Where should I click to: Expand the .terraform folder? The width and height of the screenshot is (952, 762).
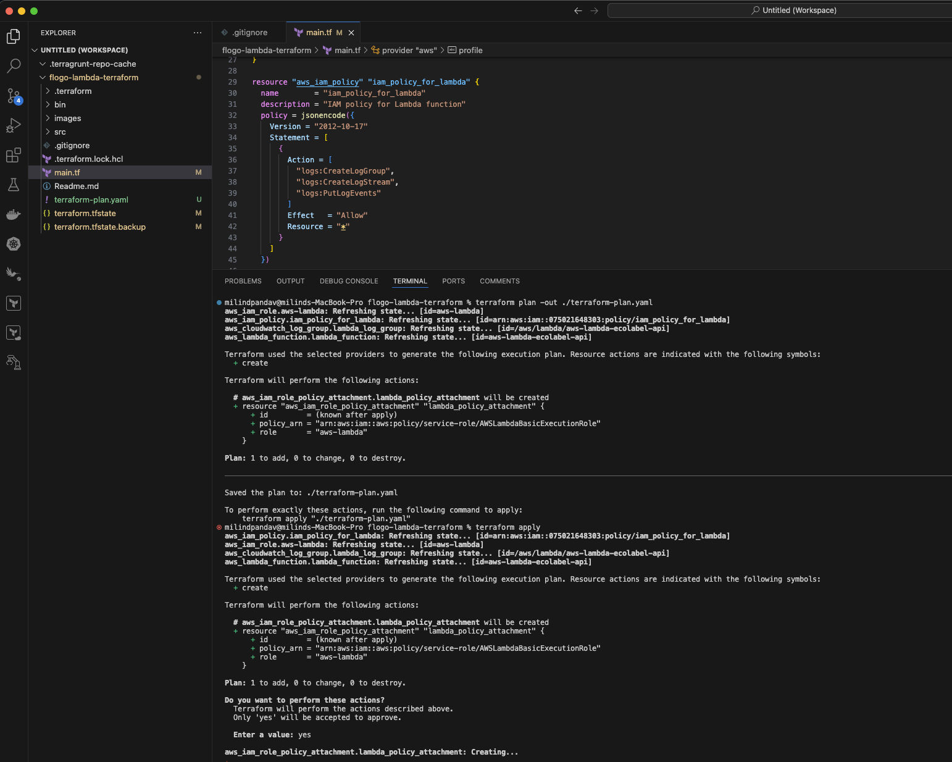click(x=73, y=91)
